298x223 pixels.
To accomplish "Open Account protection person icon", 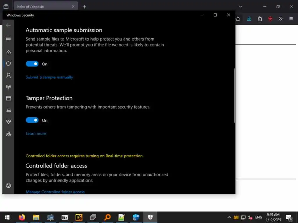I will point(8,75).
